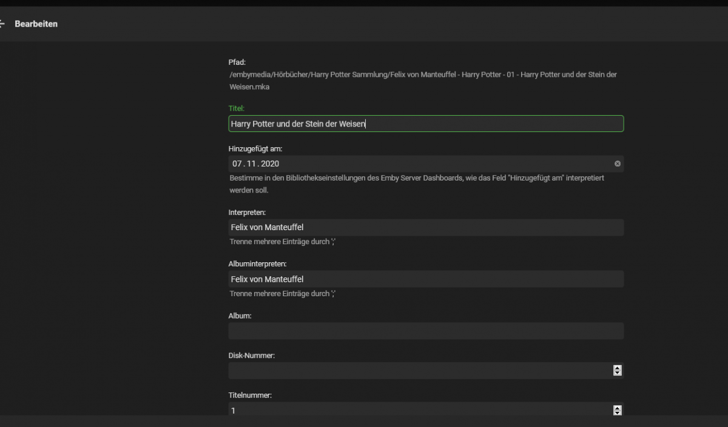Increase the Disk-Nummer value with up arrow
The width and height of the screenshot is (728, 427).
(618, 368)
